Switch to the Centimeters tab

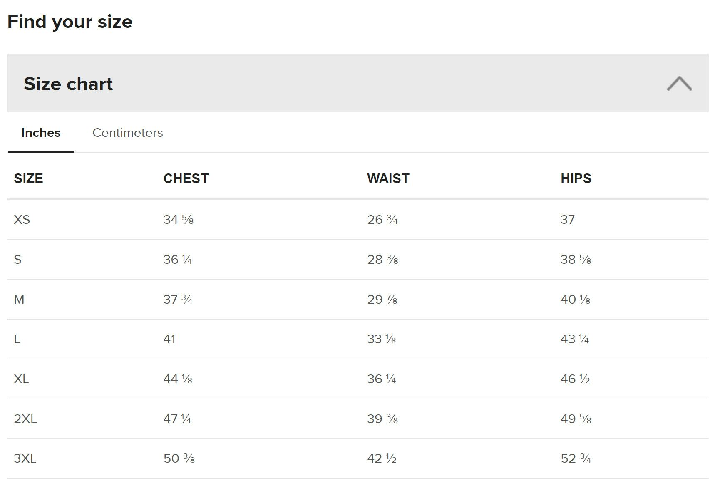(127, 133)
